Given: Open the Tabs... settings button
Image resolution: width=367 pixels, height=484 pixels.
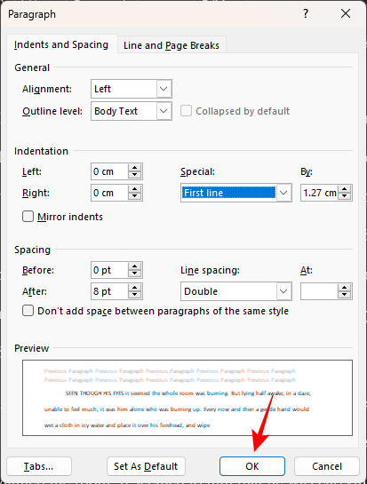Looking at the screenshot, I should click(x=39, y=466).
